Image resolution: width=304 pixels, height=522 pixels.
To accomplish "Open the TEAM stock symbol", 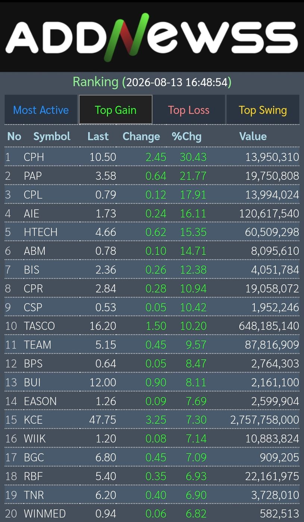I will [37, 345].
